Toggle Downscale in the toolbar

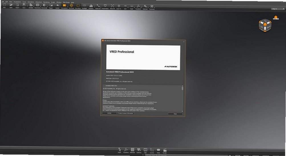44,6
